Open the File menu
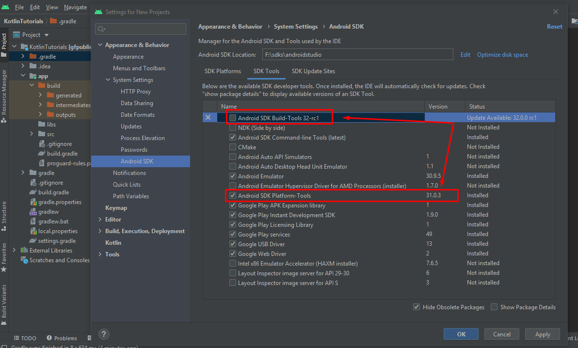 19,7
